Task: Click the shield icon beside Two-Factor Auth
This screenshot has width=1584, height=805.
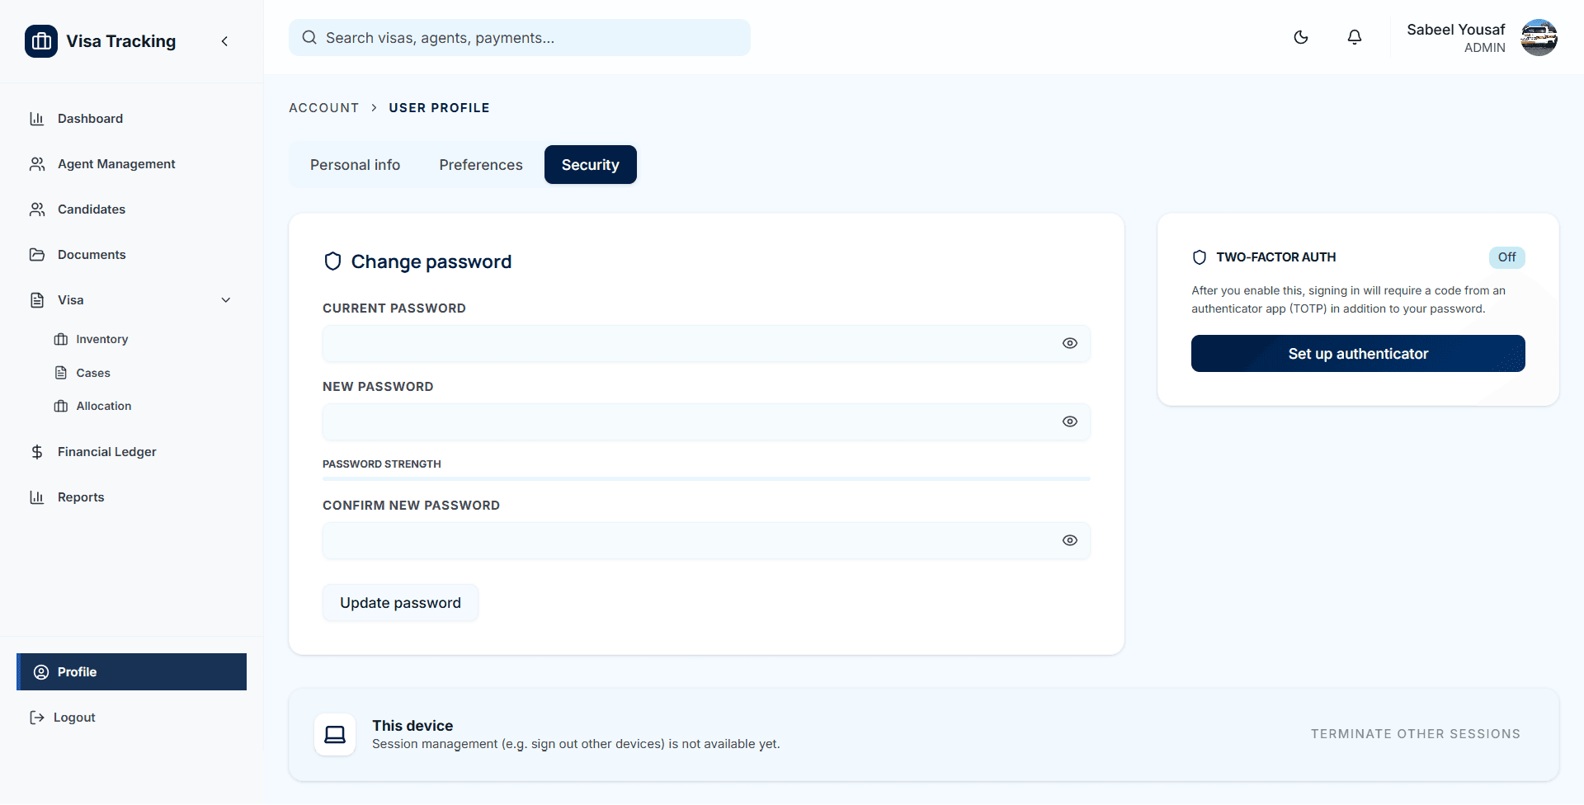Action: (x=1200, y=257)
